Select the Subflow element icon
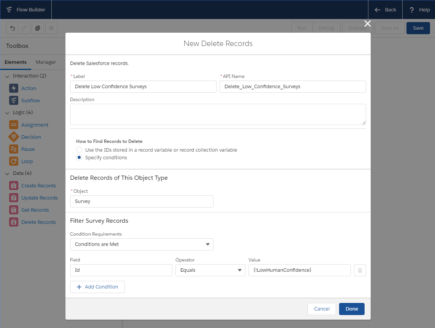This screenshot has width=435, height=328. click(14, 100)
